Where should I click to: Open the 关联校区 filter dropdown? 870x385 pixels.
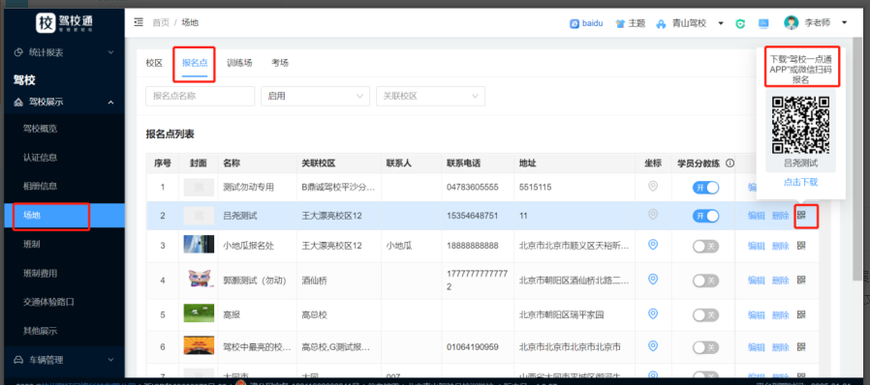(x=430, y=96)
